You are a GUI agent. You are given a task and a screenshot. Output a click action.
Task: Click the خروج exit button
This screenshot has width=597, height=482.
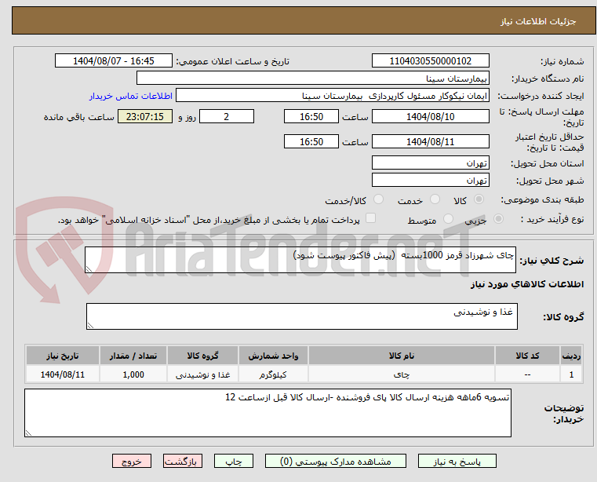pyautogui.click(x=131, y=461)
